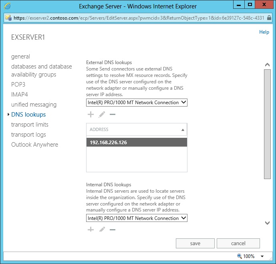Viewport: 276px width, 264px height.
Task: Open the transport limits section
Action: (x=30, y=125)
